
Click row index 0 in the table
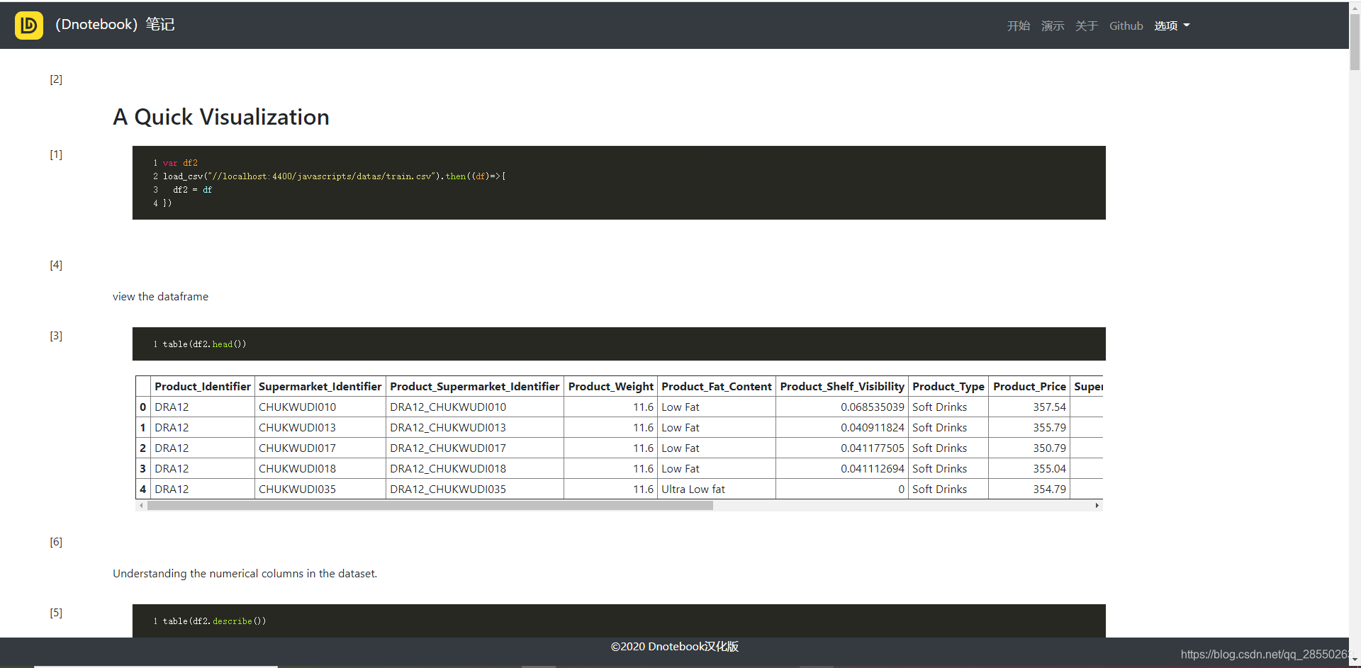(x=143, y=407)
